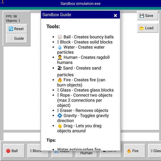Click the floppy disk icon on Save
Viewport: 161px width, 161px height.
[x=142, y=16]
